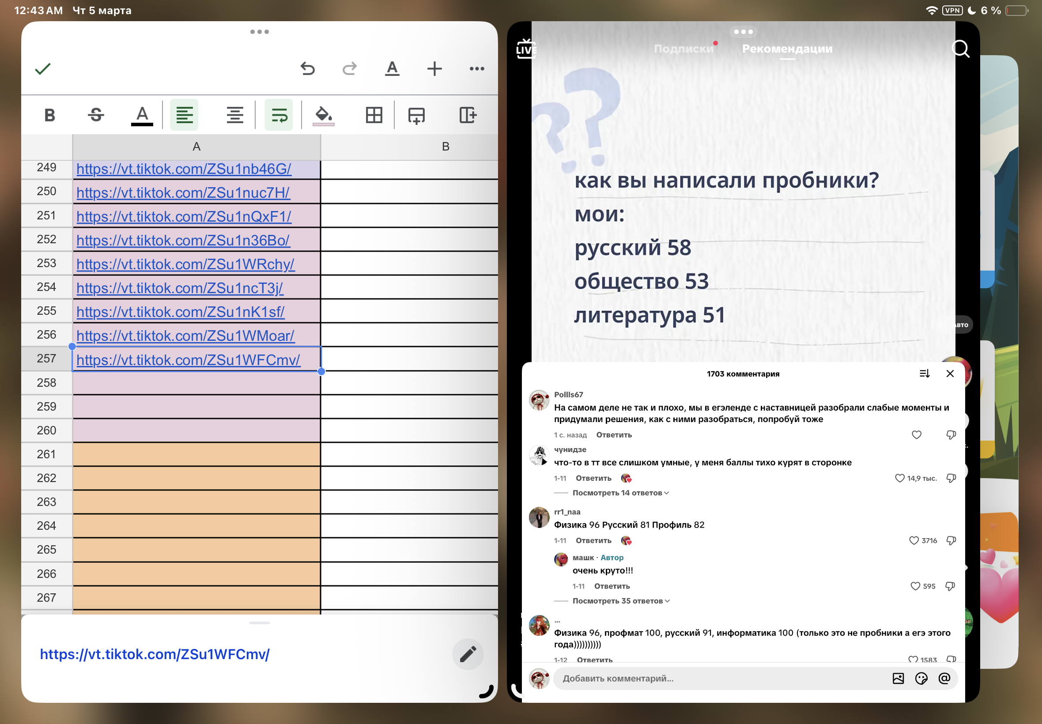Open the comments sort options

(x=924, y=374)
